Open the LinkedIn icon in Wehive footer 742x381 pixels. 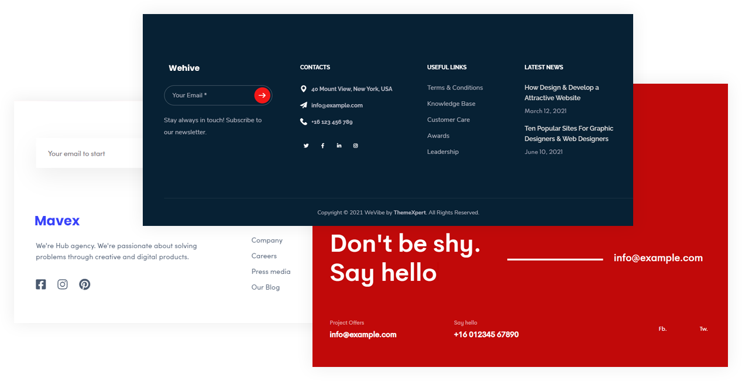339,146
